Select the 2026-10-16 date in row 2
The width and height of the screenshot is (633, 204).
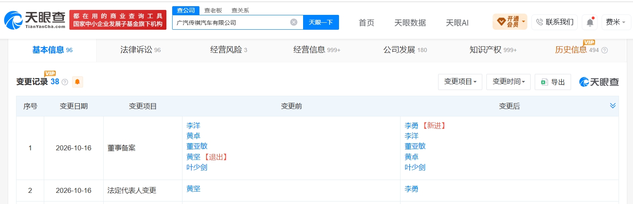click(73, 190)
